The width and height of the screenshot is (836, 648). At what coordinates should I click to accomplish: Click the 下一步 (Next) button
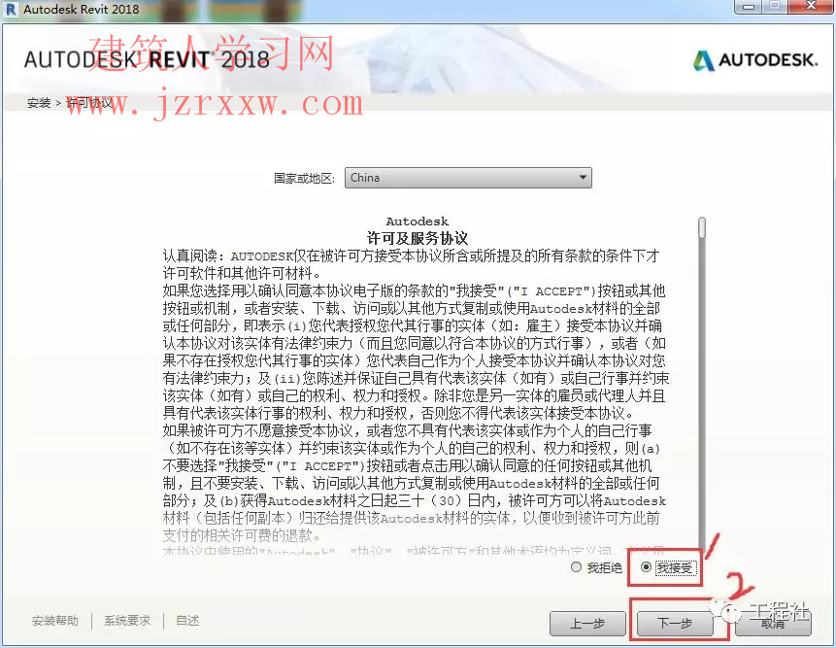pyautogui.click(x=675, y=623)
